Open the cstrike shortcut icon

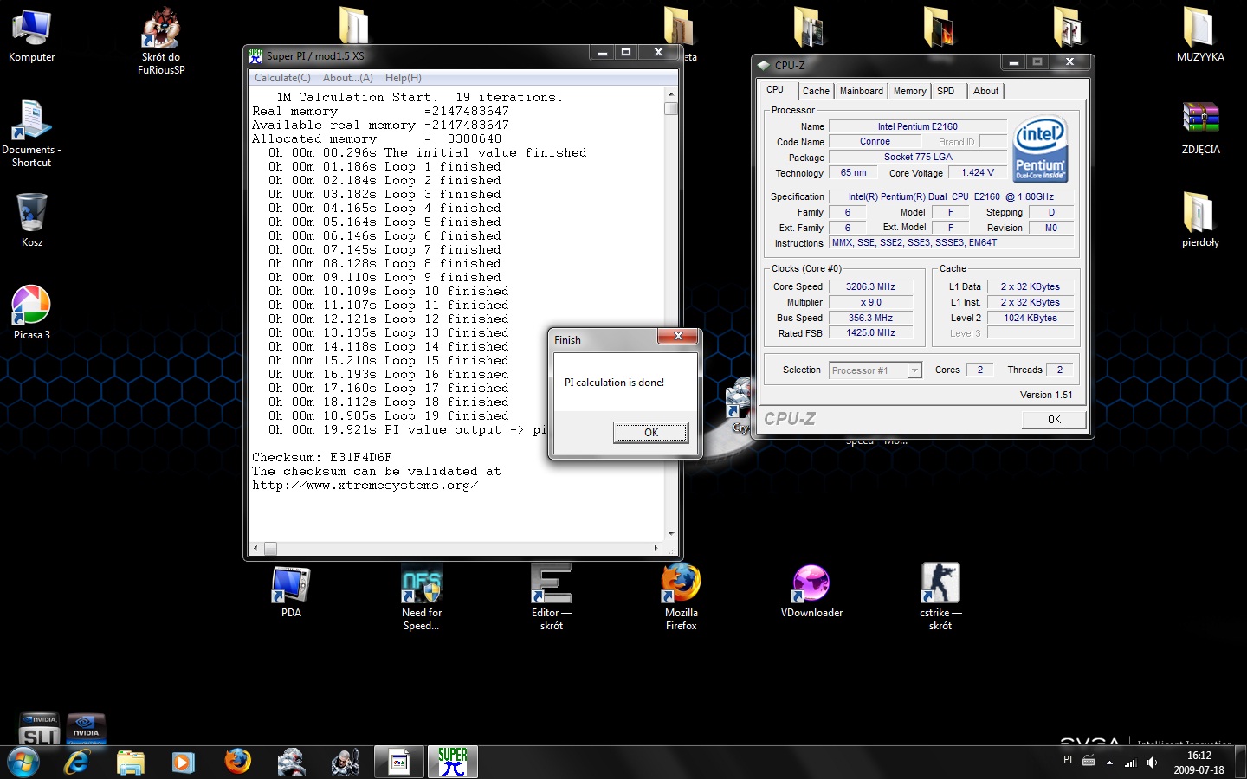point(940,583)
